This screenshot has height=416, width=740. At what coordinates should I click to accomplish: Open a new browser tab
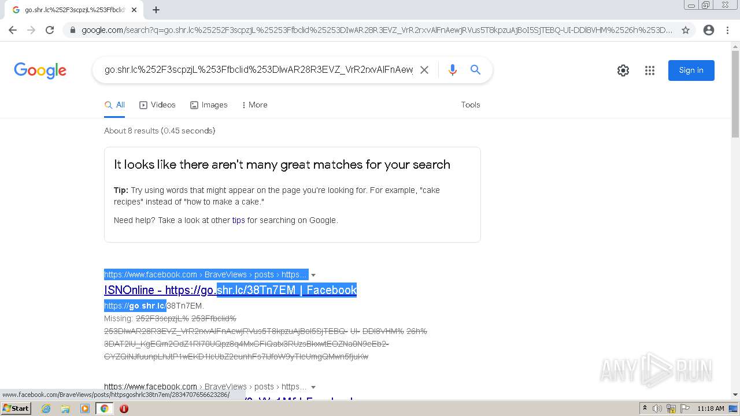(x=156, y=10)
